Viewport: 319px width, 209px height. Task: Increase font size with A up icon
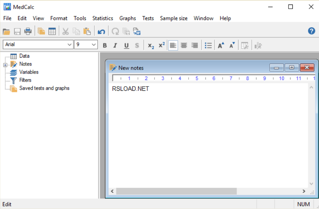point(221,45)
